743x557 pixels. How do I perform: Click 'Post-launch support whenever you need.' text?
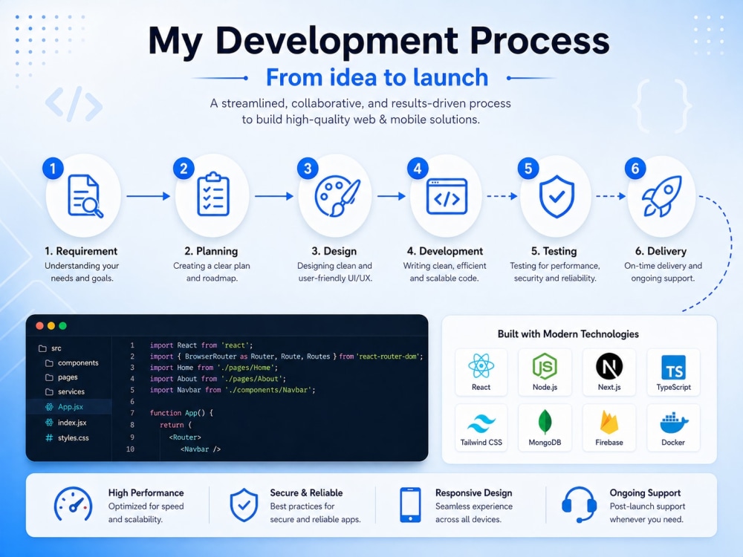tap(647, 512)
